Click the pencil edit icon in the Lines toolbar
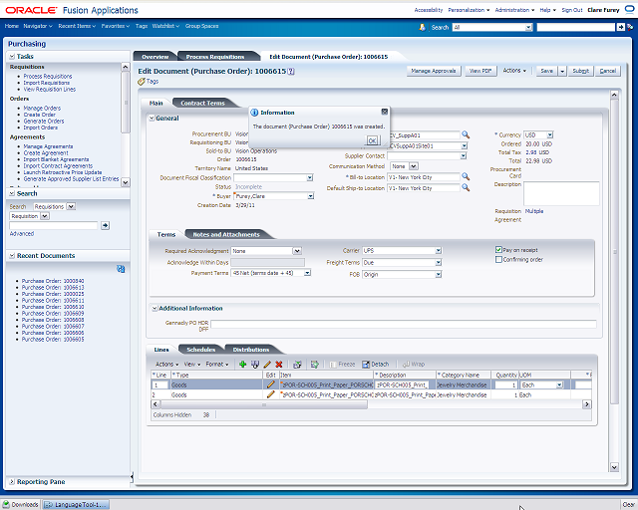Image resolution: width=638 pixels, height=510 pixels. coord(267,365)
